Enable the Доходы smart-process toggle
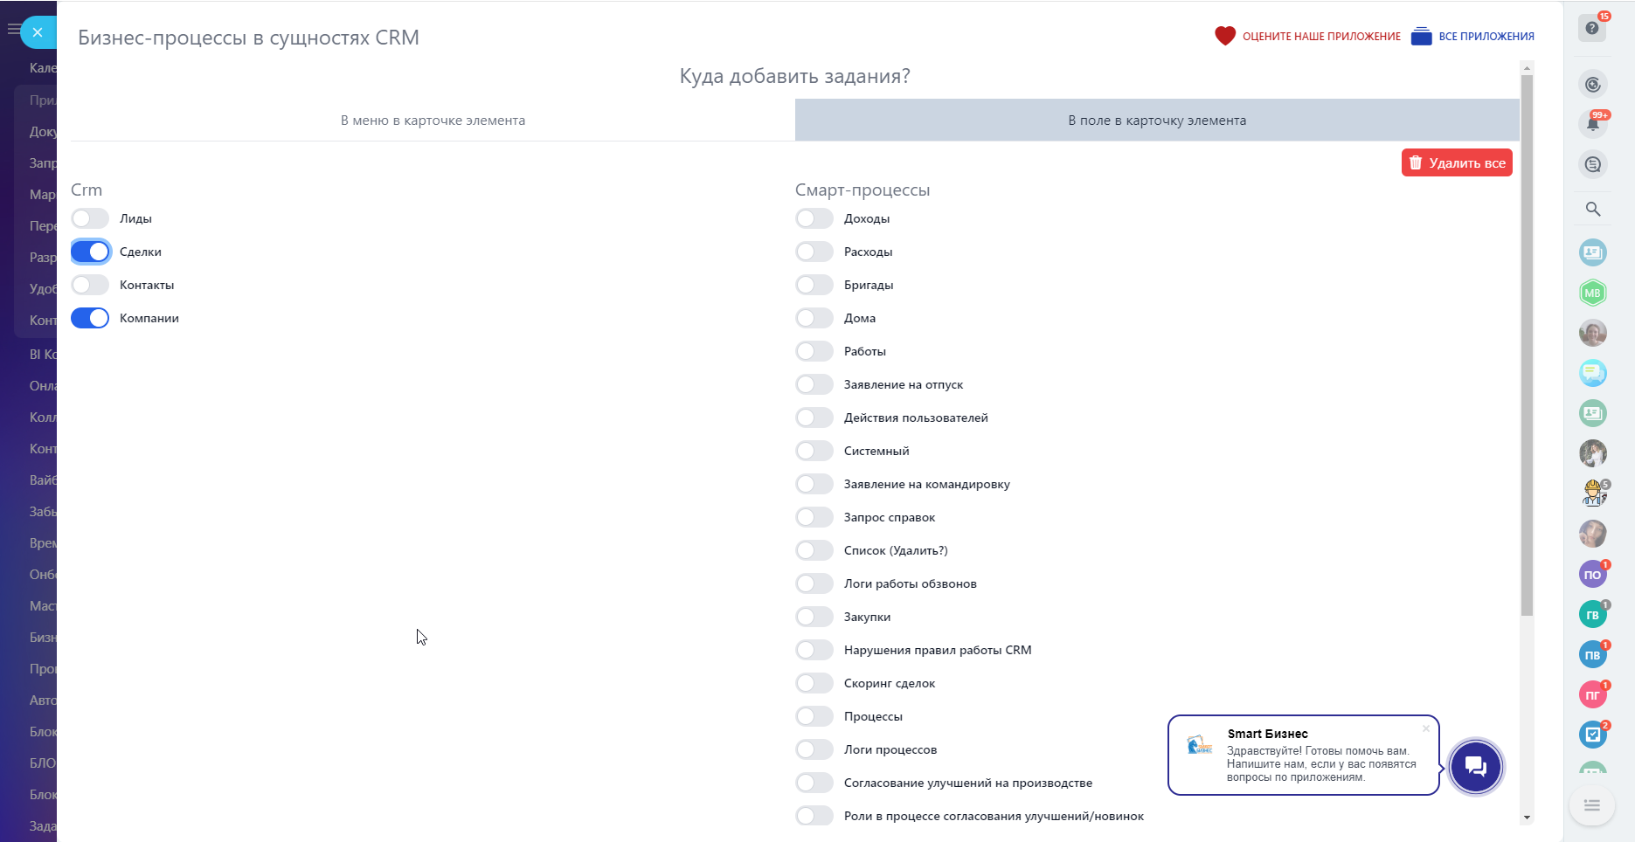 (x=814, y=218)
